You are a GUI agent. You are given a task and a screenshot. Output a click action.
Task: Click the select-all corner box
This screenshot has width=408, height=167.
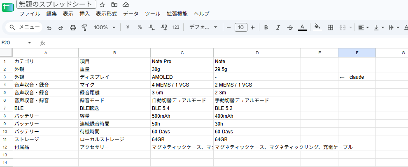[x=6, y=53]
